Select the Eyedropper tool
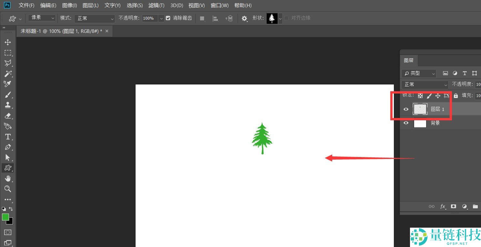The width and height of the screenshot is (481, 247). point(8,84)
